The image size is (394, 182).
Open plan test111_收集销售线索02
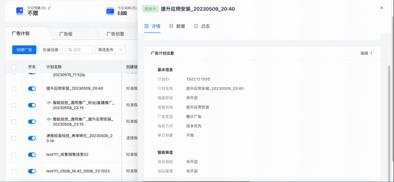[x=67, y=154]
